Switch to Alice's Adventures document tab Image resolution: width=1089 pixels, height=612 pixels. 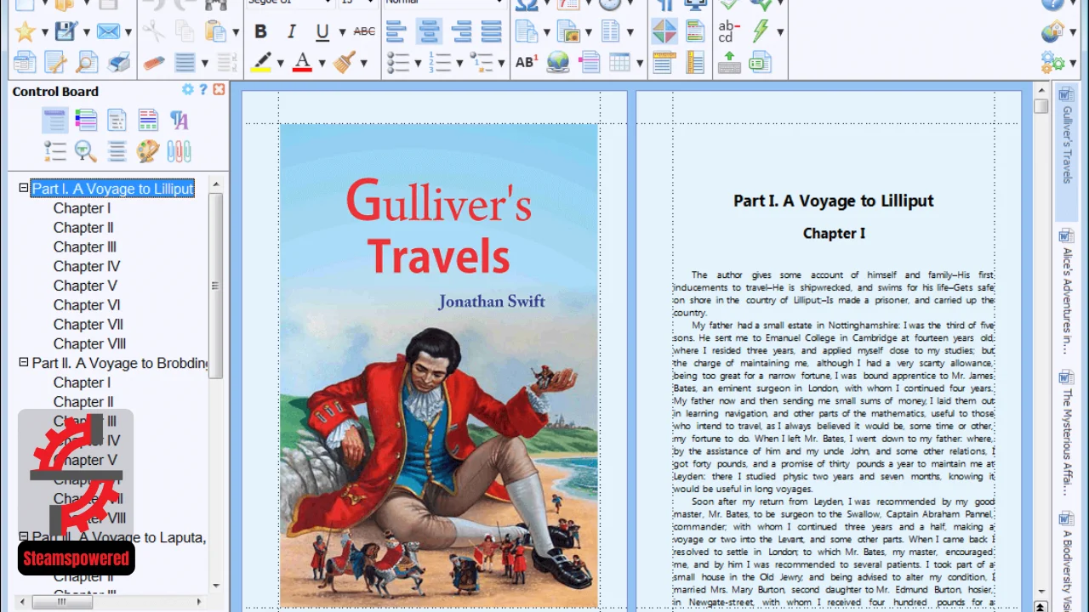pyautogui.click(x=1066, y=291)
